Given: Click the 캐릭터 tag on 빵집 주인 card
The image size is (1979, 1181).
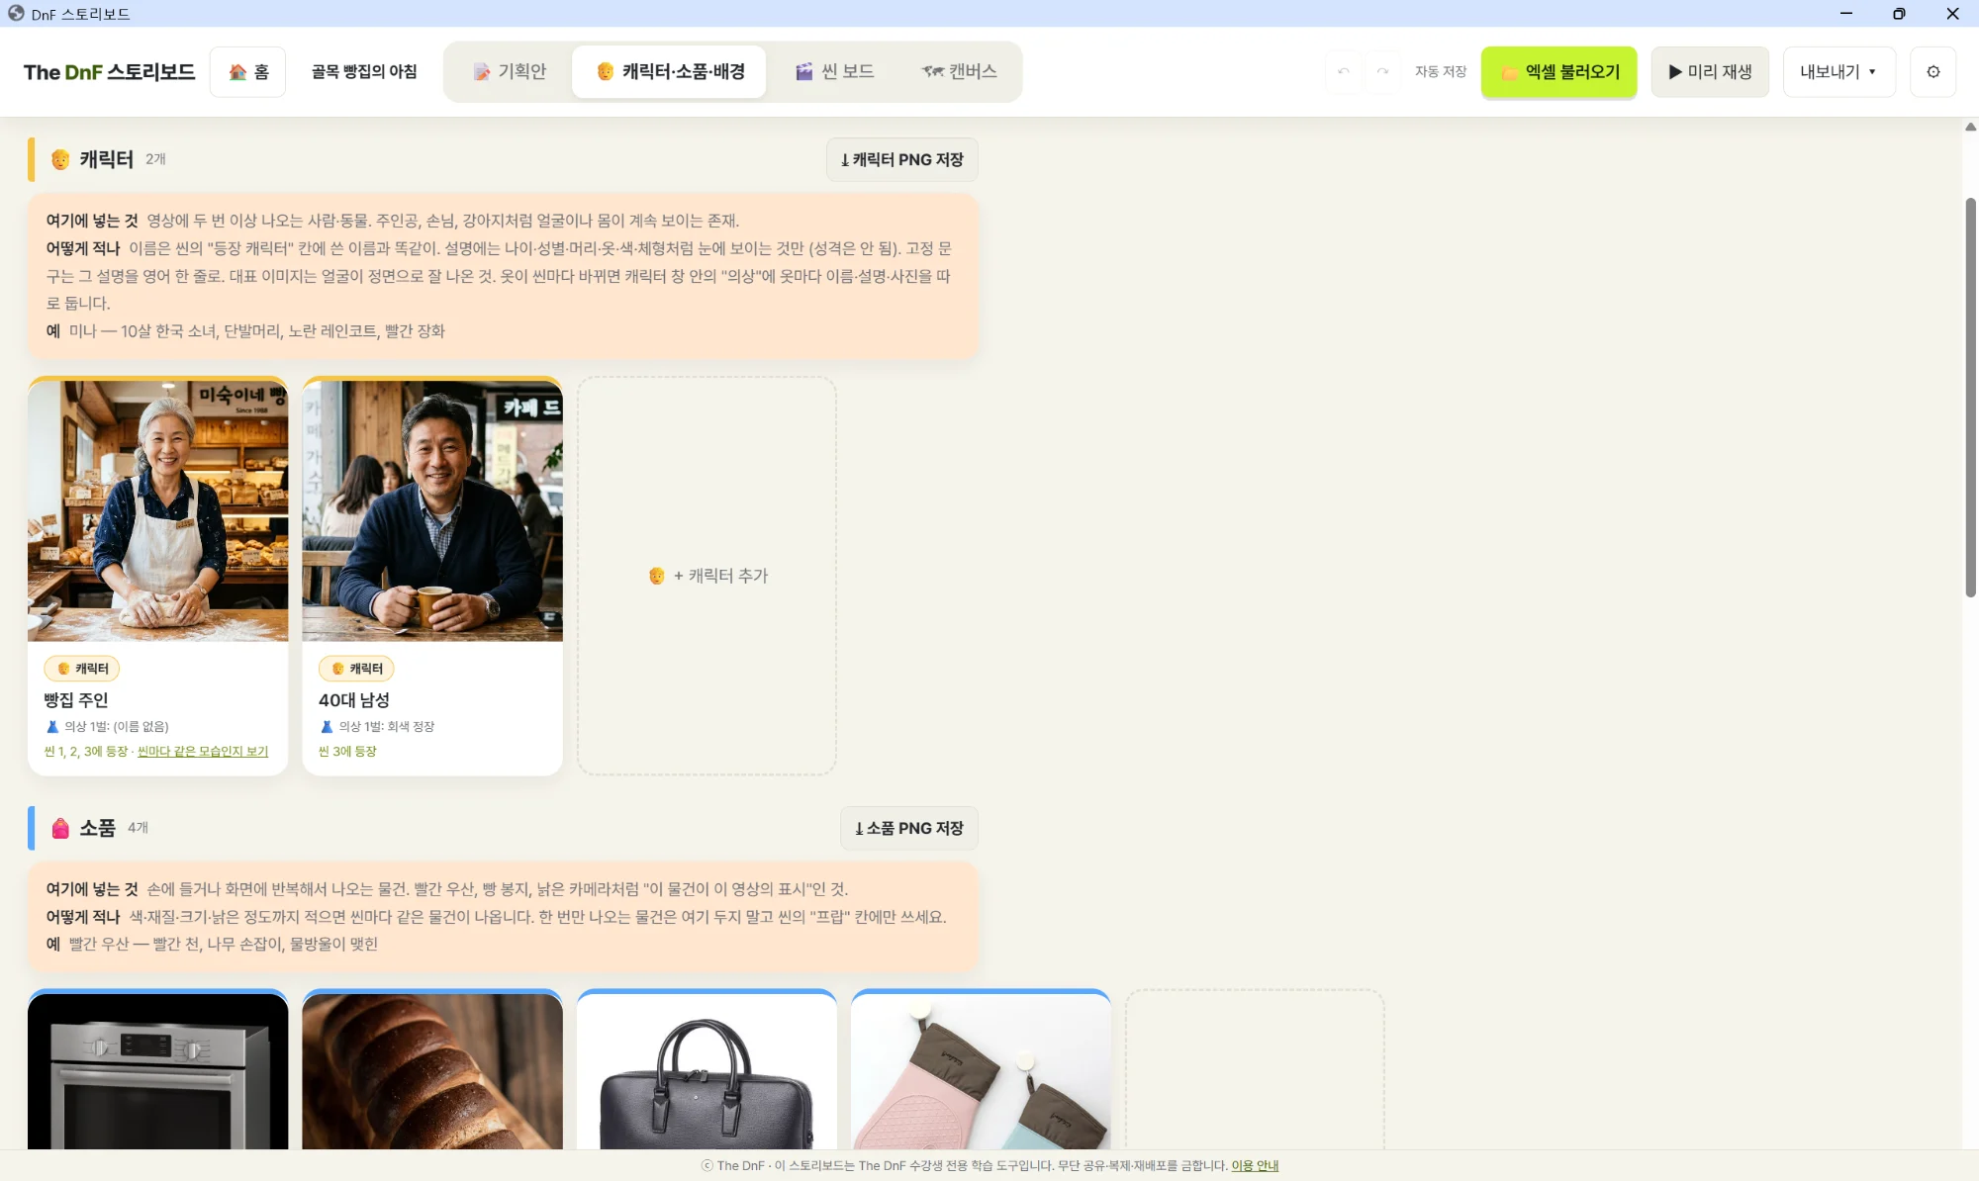Looking at the screenshot, I should [x=82, y=669].
